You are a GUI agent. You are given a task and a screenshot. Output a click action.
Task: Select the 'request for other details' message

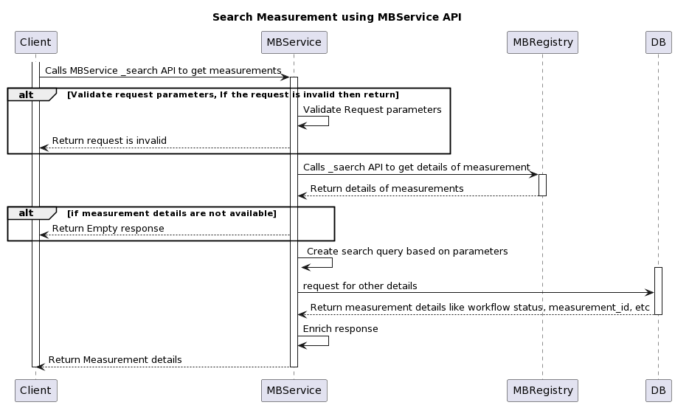coord(360,285)
